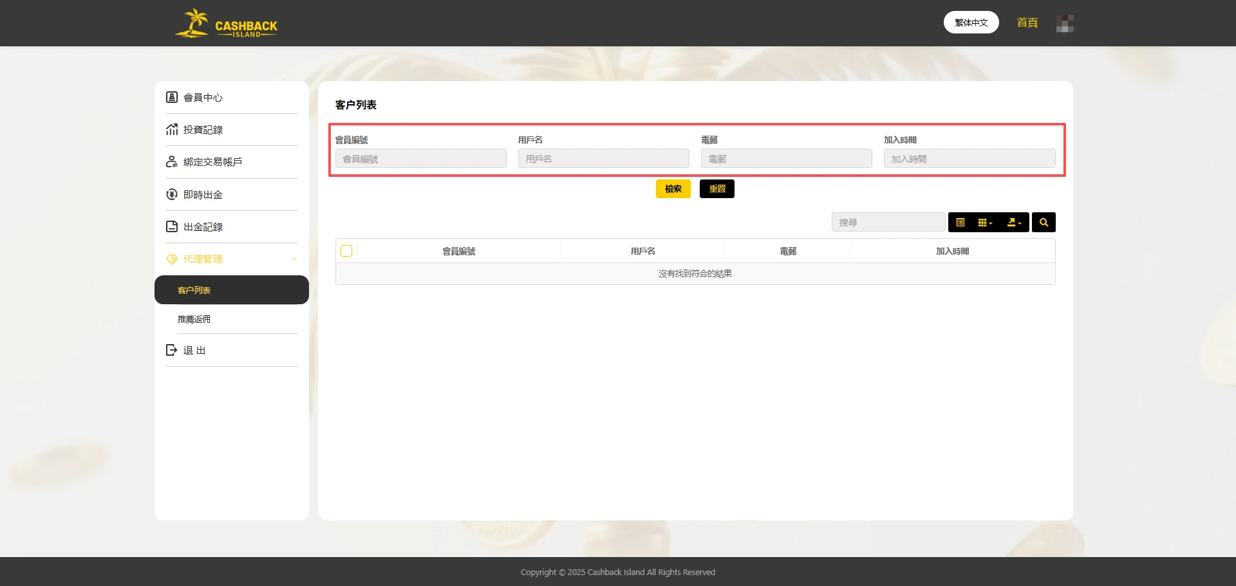Click the 退出 logout icon
Image resolution: width=1236 pixels, height=586 pixels.
171,350
